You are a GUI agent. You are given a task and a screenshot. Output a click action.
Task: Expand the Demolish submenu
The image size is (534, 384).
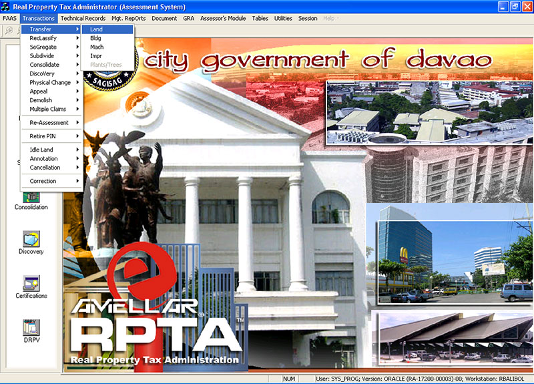click(51, 100)
